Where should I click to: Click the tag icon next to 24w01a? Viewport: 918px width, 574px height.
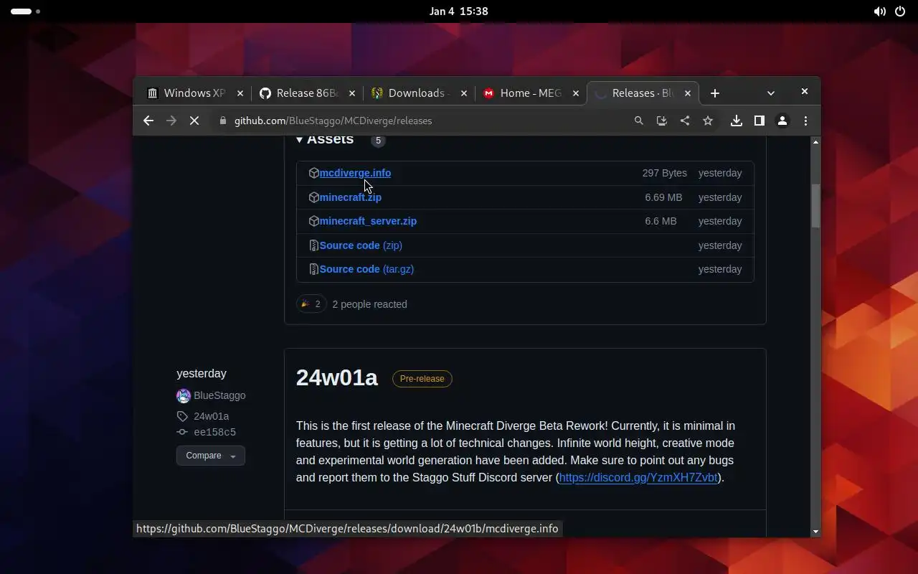point(182,416)
